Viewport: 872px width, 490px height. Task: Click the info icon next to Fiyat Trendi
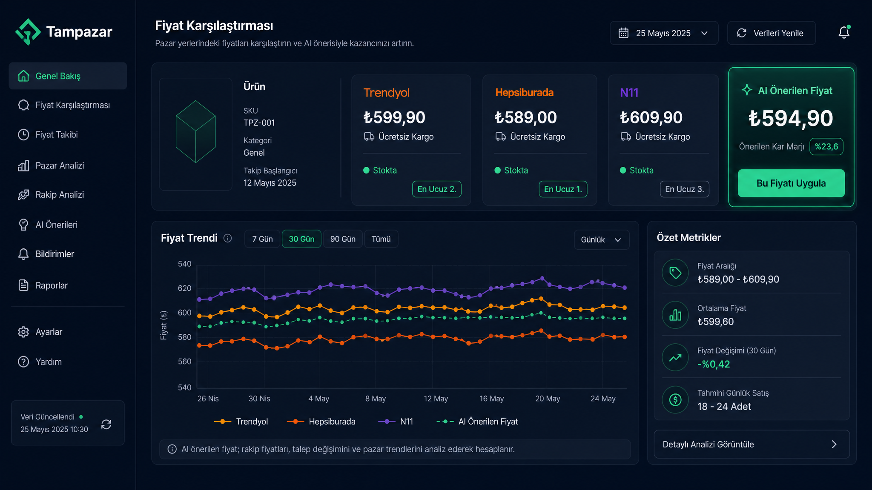(228, 238)
